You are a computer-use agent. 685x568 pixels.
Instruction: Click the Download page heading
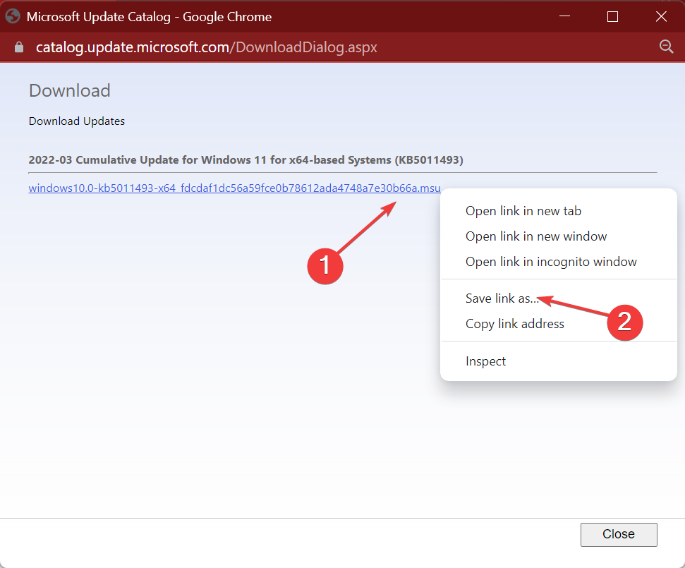click(69, 90)
